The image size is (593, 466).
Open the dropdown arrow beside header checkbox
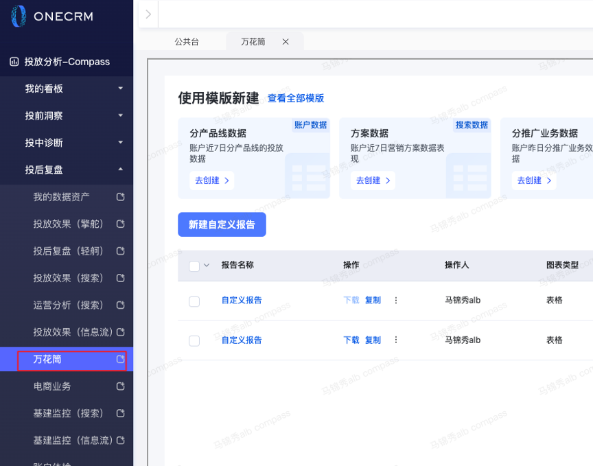[x=207, y=266]
